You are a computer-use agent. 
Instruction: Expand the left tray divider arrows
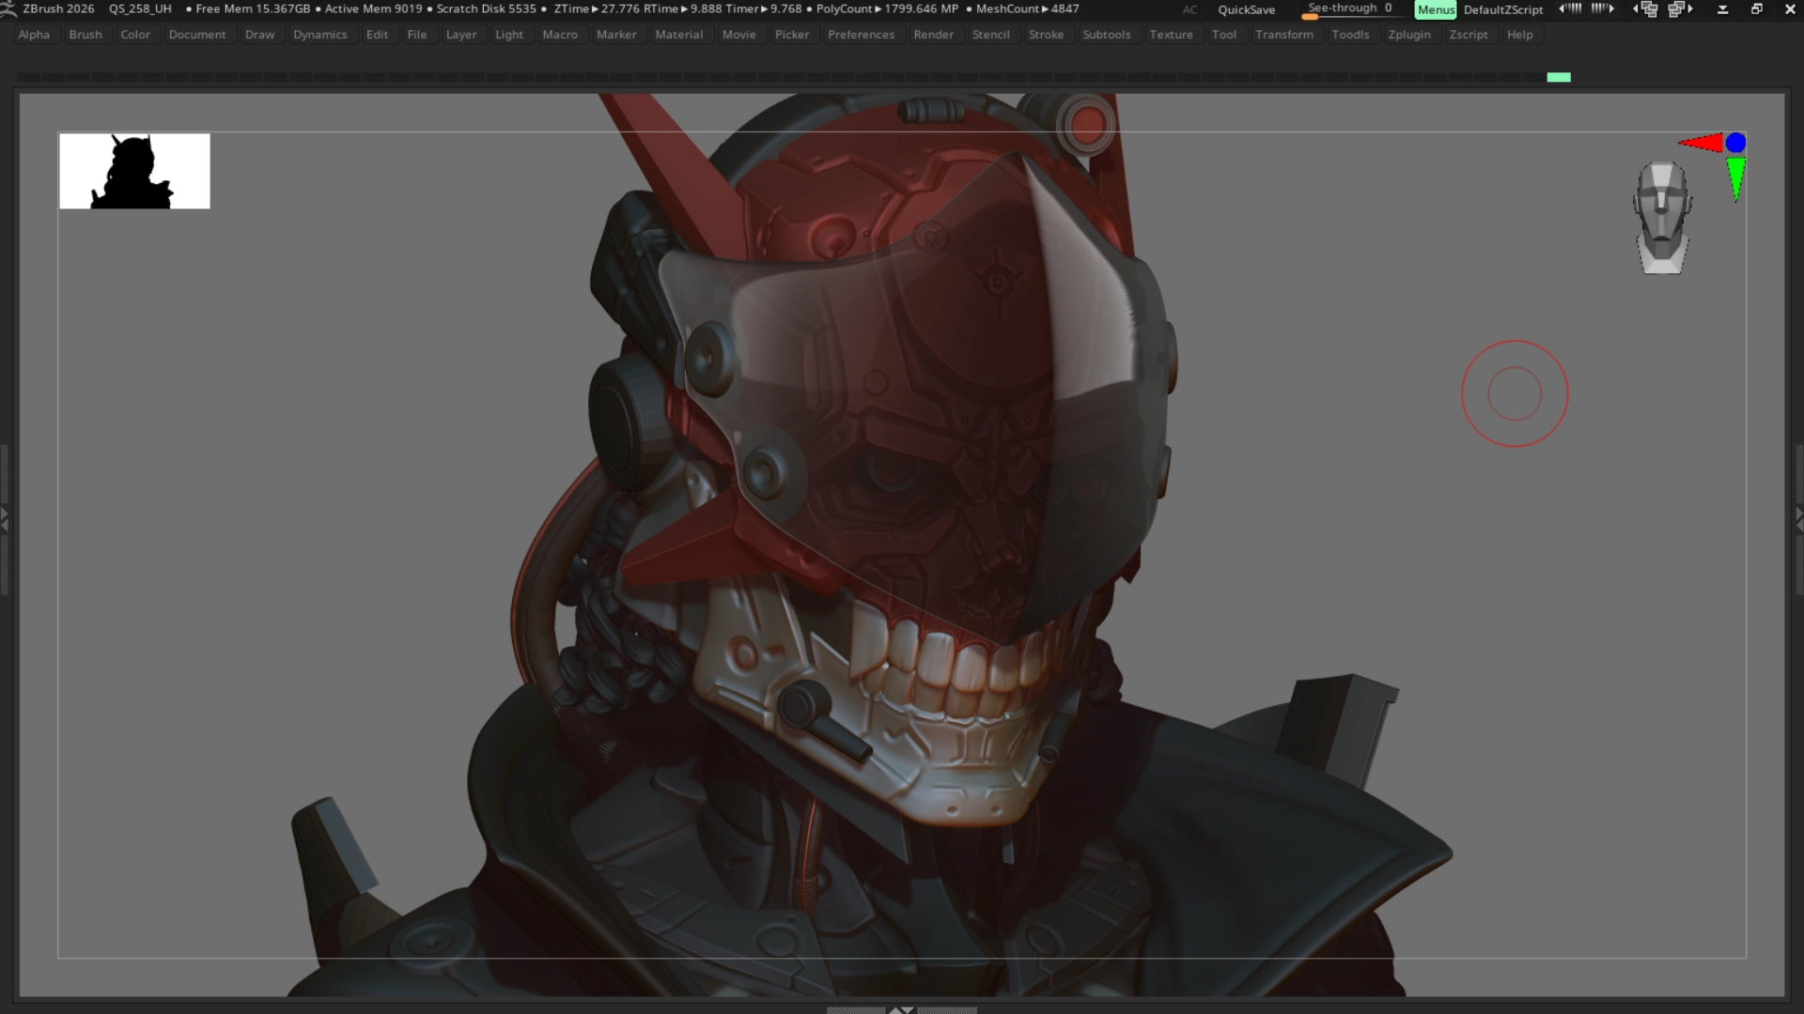5,519
